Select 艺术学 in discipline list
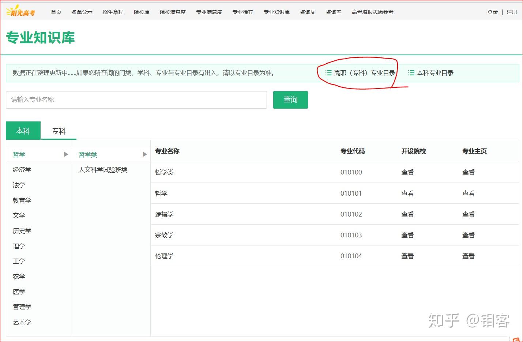The image size is (523, 342). (x=22, y=322)
